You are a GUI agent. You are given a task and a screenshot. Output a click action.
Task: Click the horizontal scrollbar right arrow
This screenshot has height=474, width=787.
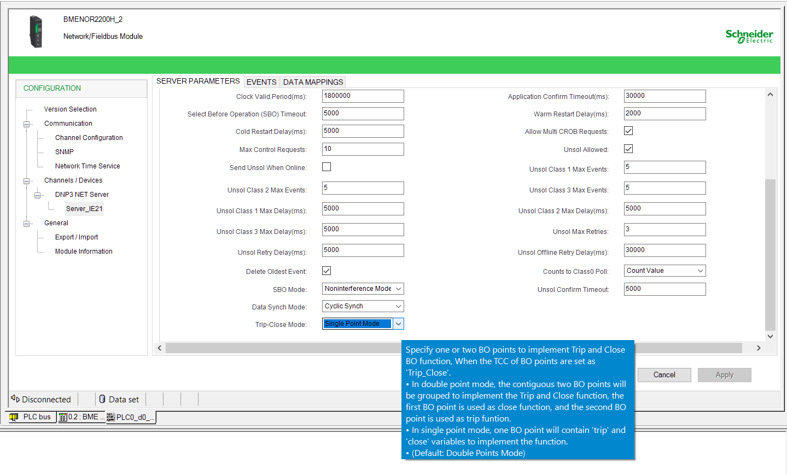tap(759, 348)
